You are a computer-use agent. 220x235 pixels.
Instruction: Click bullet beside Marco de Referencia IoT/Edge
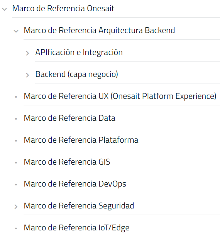tap(16, 228)
